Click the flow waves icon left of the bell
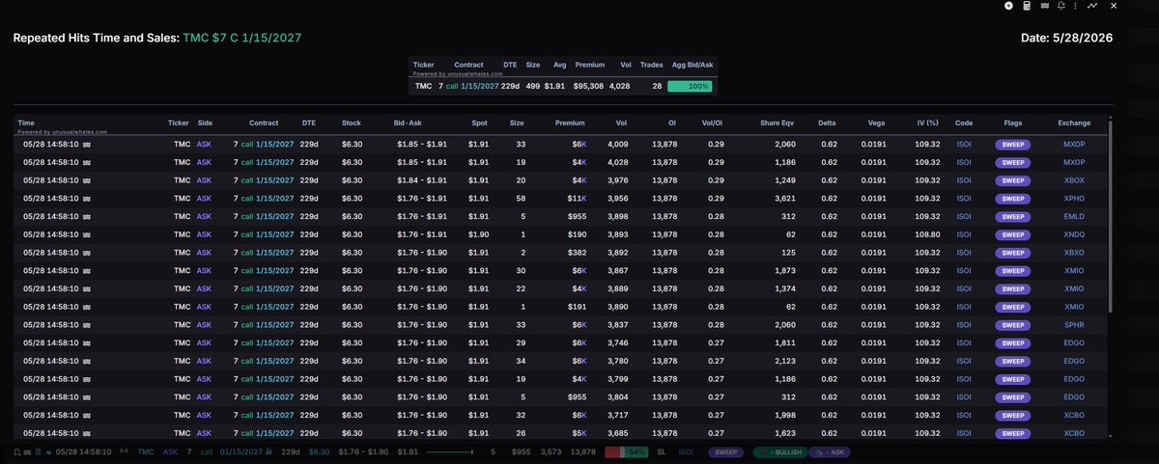 [x=1045, y=6]
